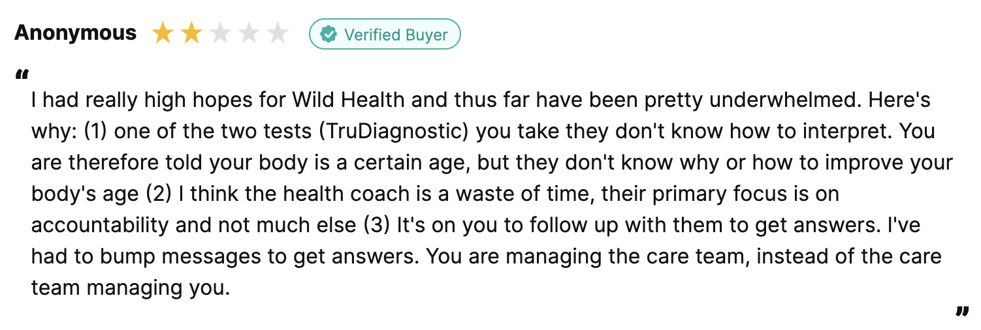Click the '(3)' numbered point marker
Viewport: 981px width, 330px height.
click(x=378, y=225)
